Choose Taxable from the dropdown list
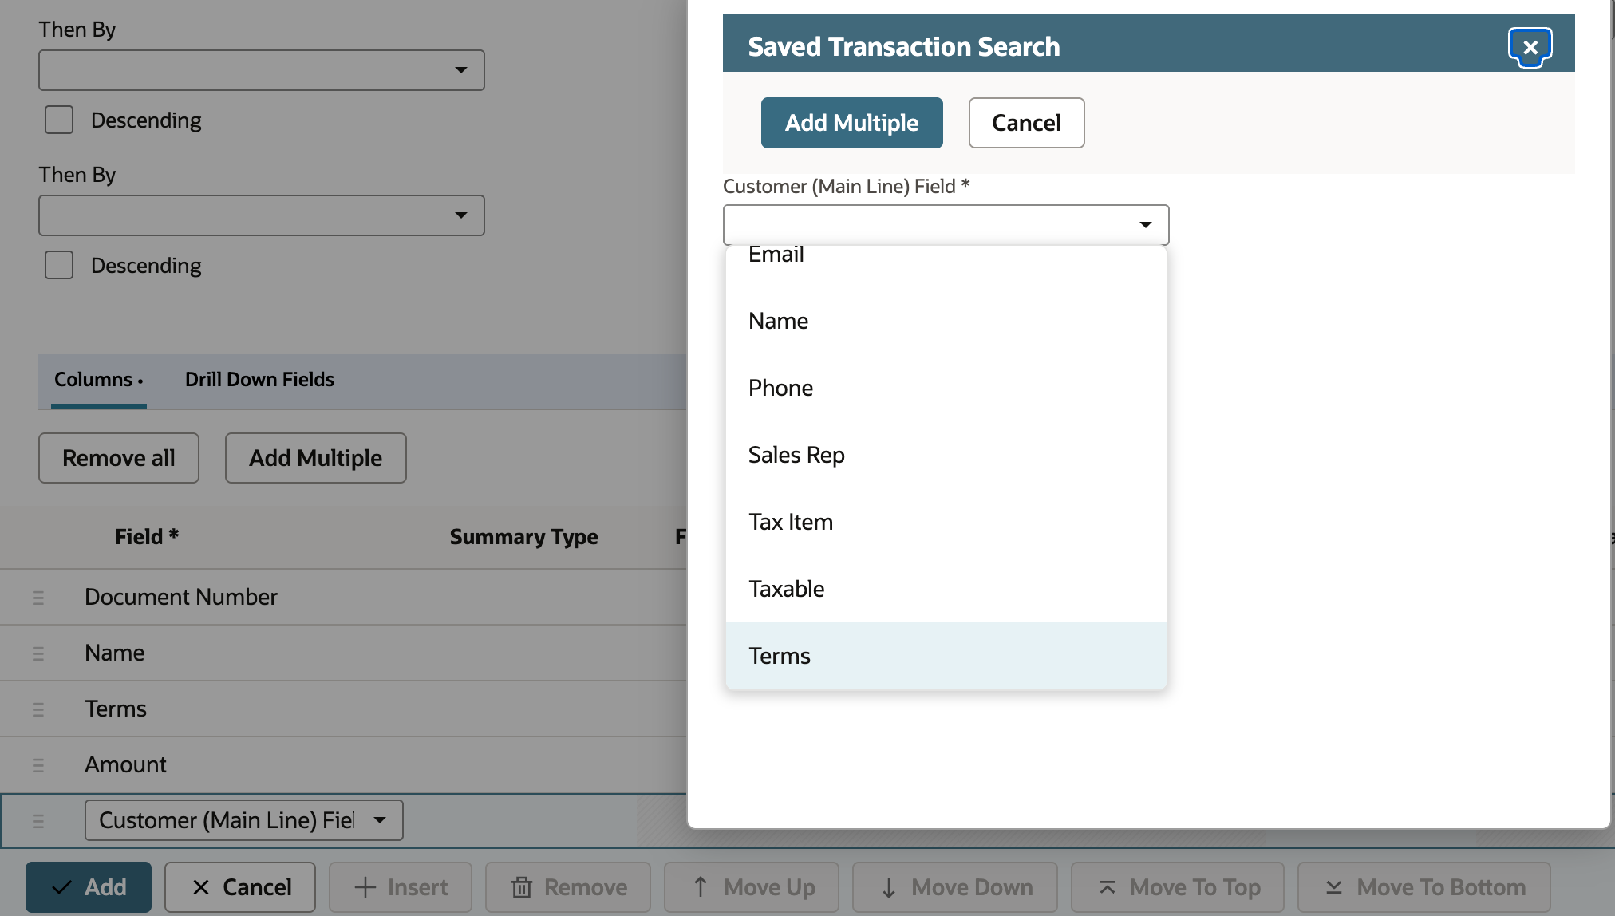The width and height of the screenshot is (1615, 916). [946, 589]
